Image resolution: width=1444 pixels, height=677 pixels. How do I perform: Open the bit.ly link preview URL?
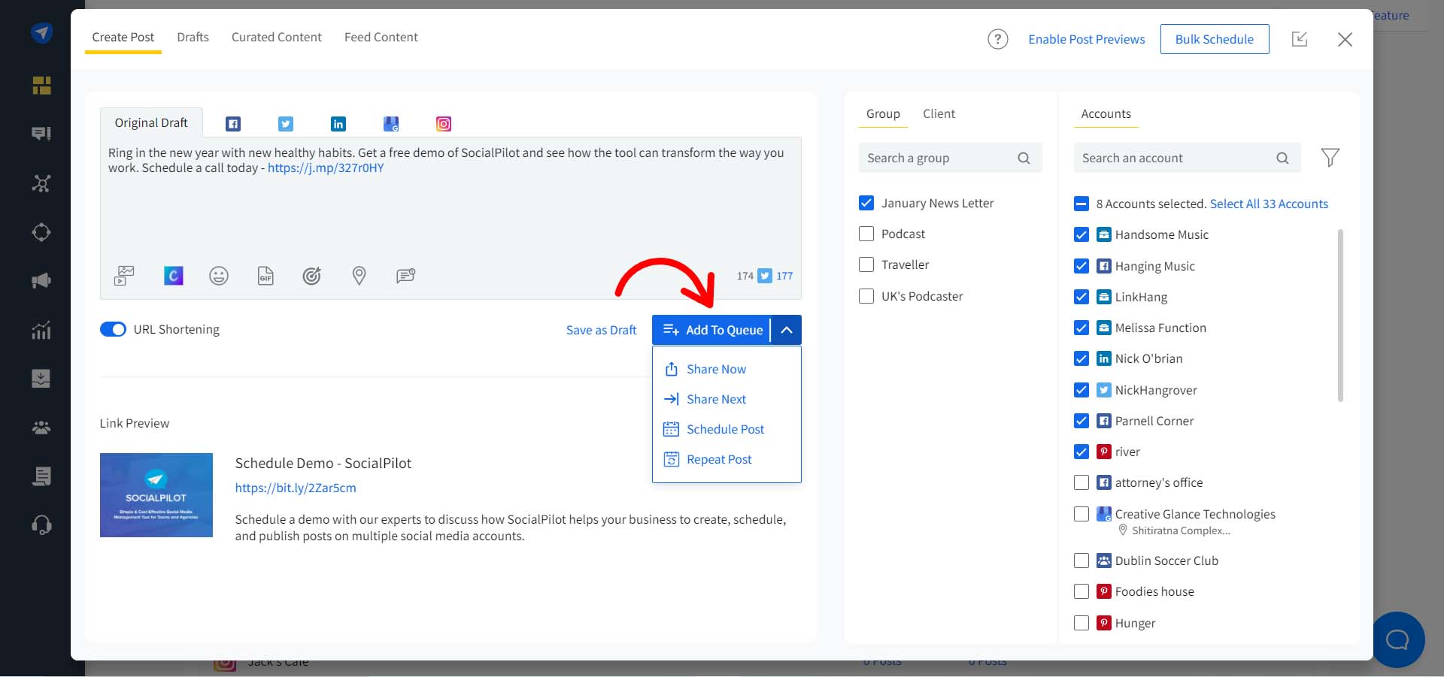click(296, 488)
